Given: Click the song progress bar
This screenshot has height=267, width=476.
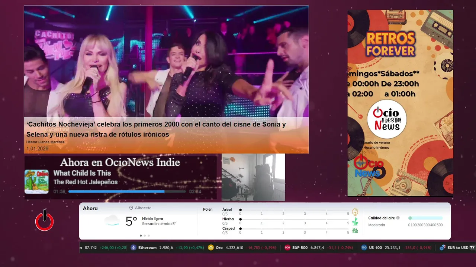Looking at the screenshot, I should click(x=127, y=192).
